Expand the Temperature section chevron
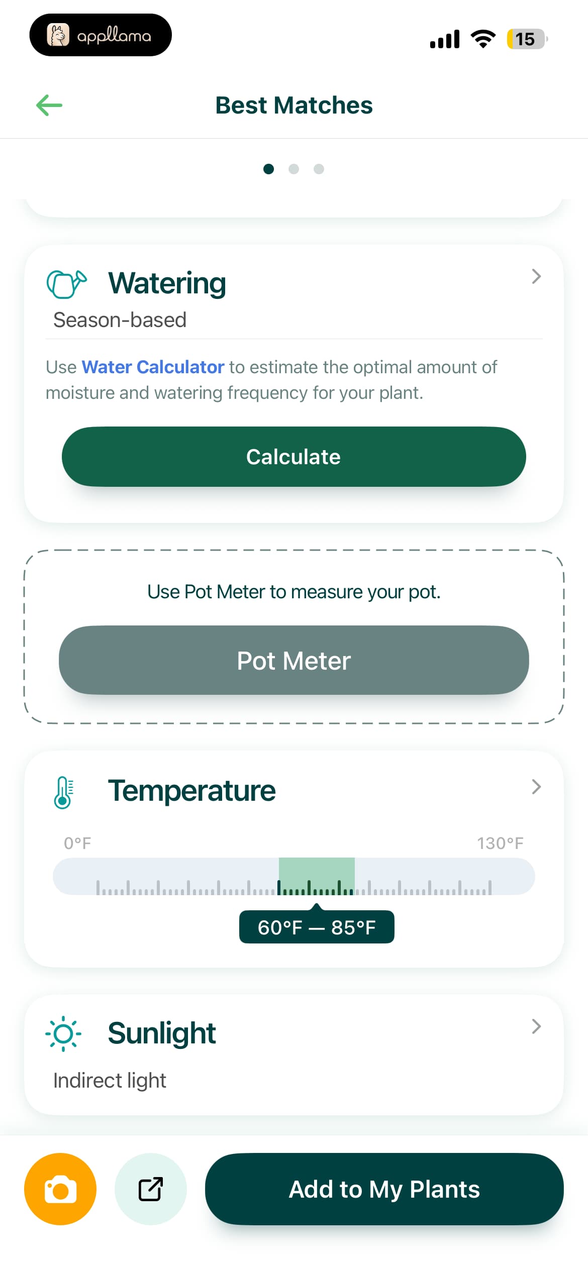588x1272 pixels. 536,787
